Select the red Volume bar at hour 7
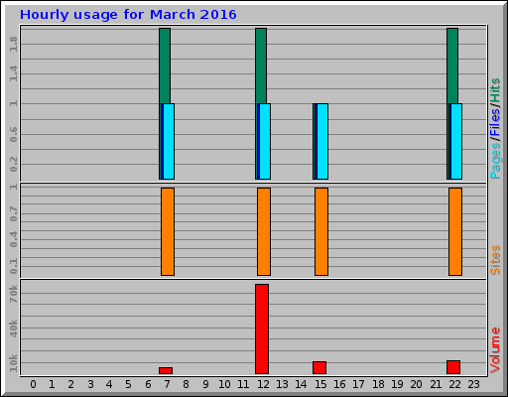 click(x=166, y=370)
